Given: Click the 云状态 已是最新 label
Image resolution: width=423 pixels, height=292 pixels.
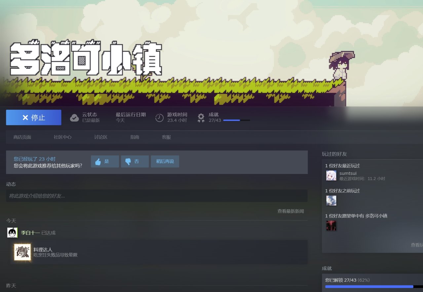Looking at the screenshot, I should pos(91,117).
